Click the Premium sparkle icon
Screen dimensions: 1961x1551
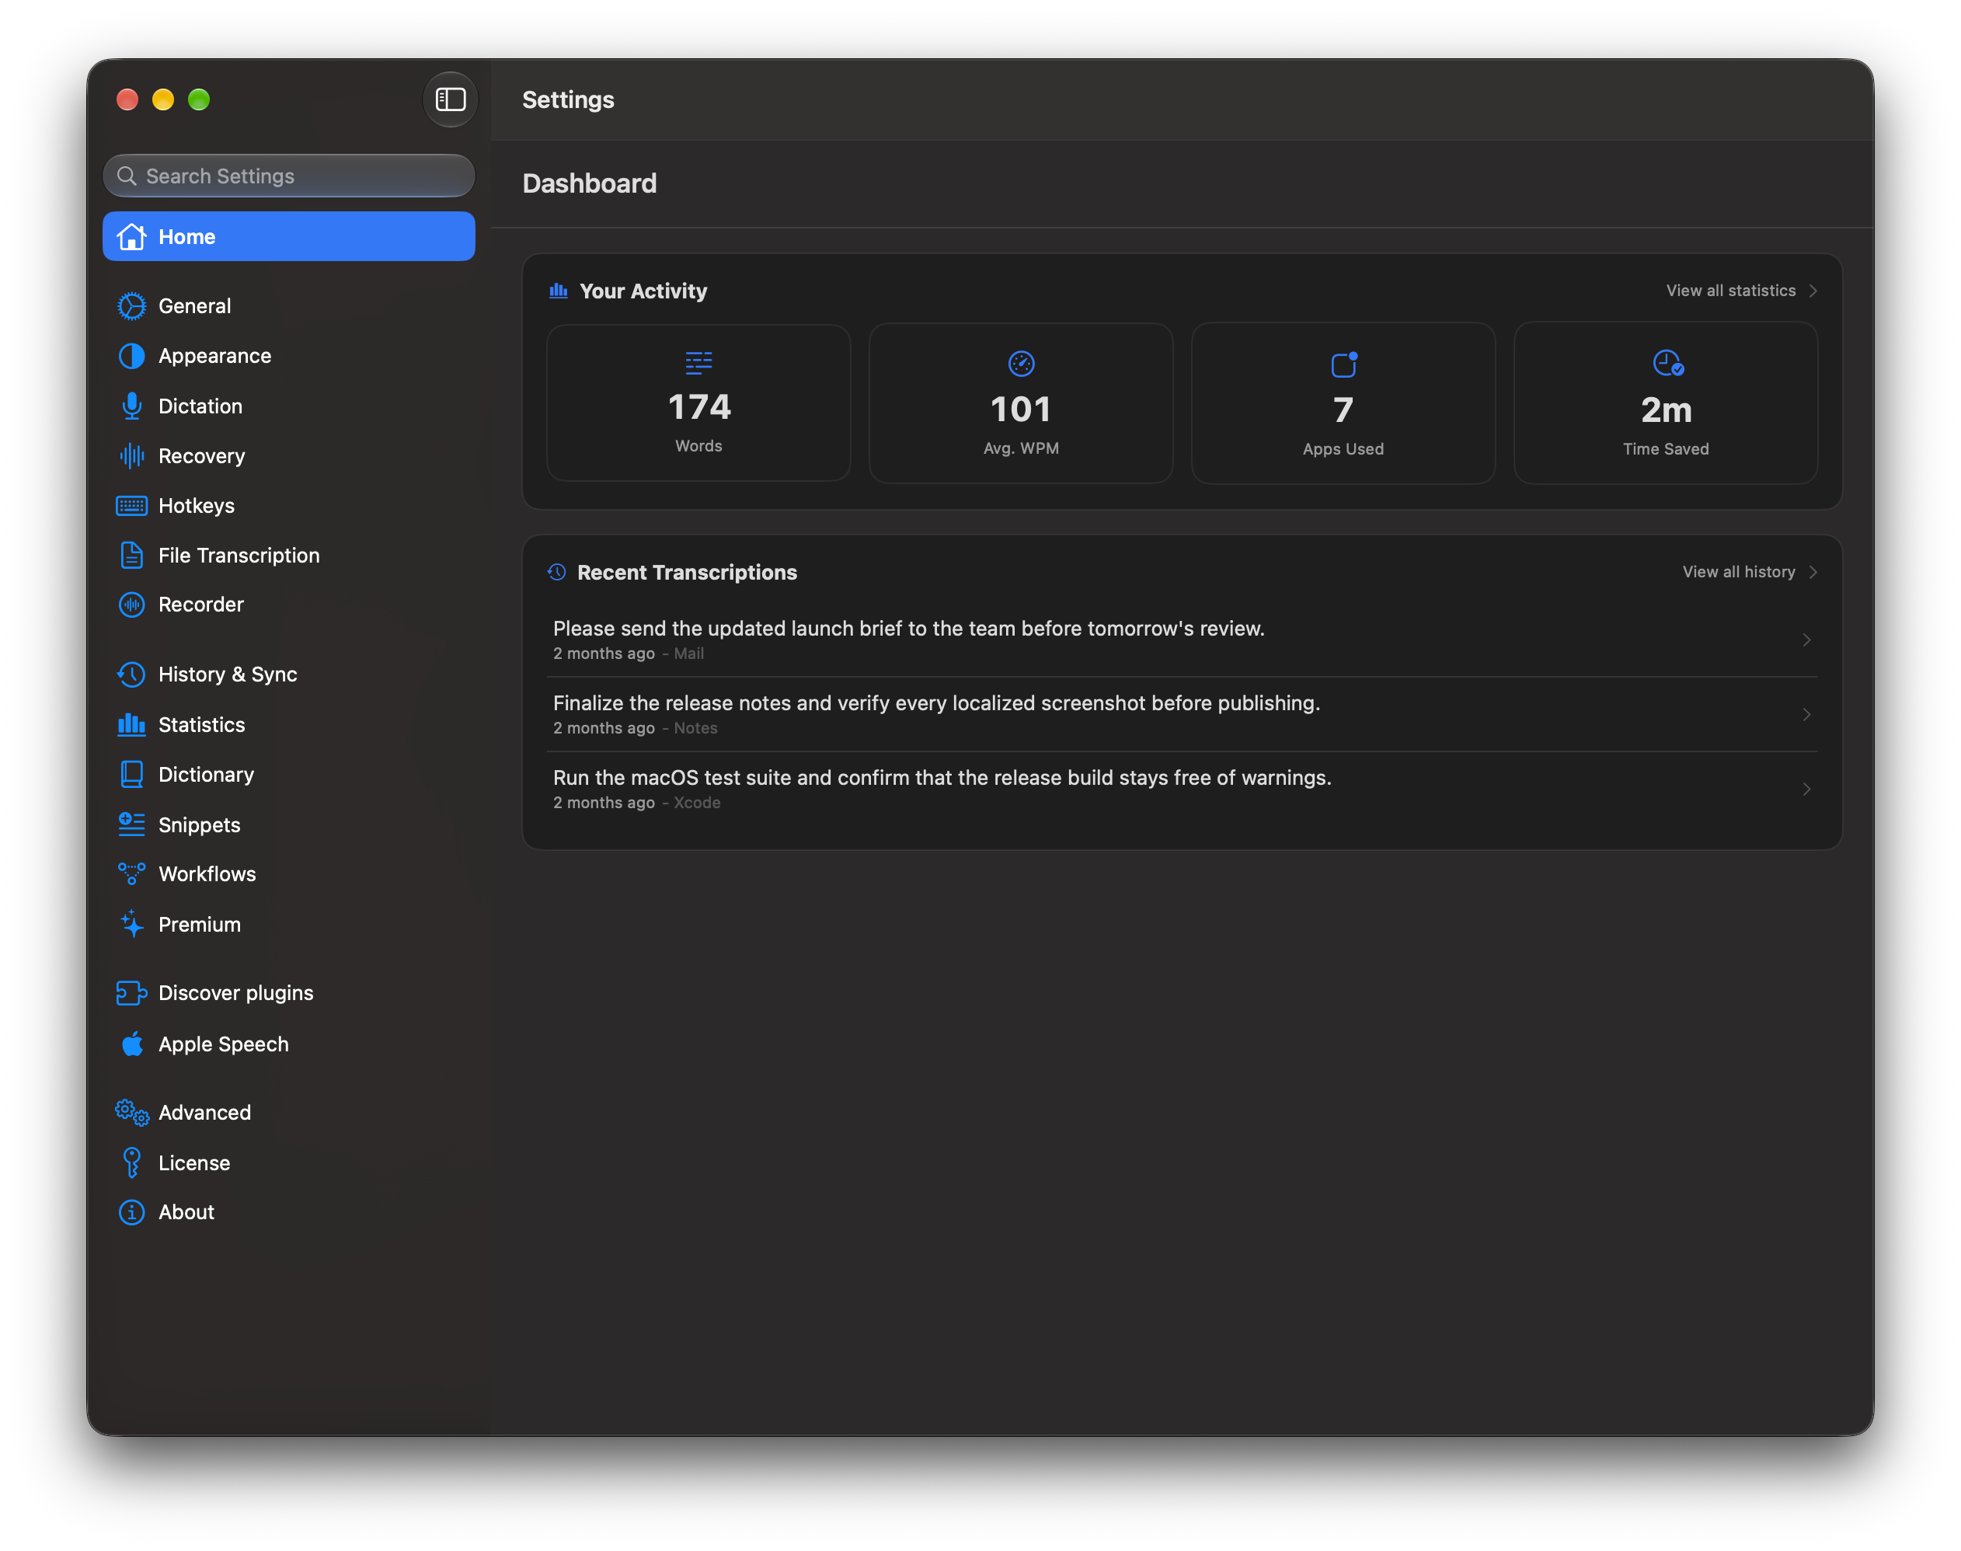pos(131,923)
